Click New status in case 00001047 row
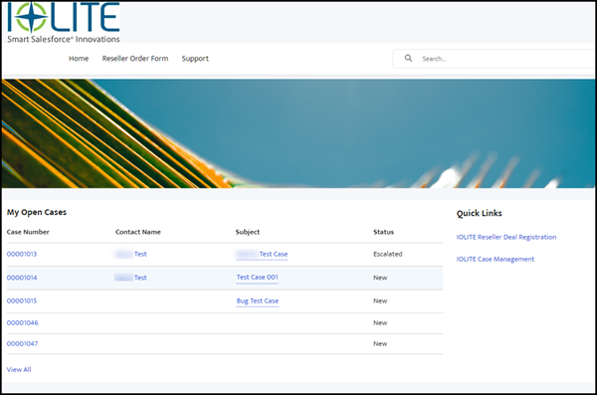 [380, 343]
